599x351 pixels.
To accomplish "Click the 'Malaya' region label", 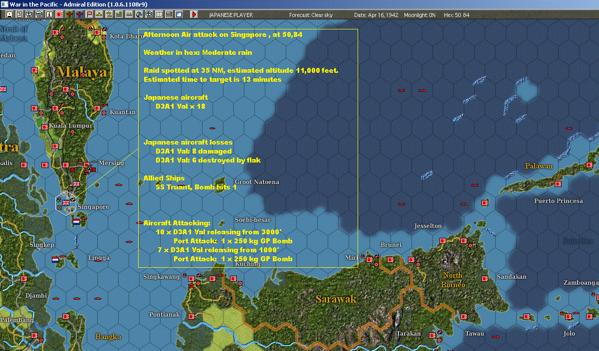I will point(82,72).
